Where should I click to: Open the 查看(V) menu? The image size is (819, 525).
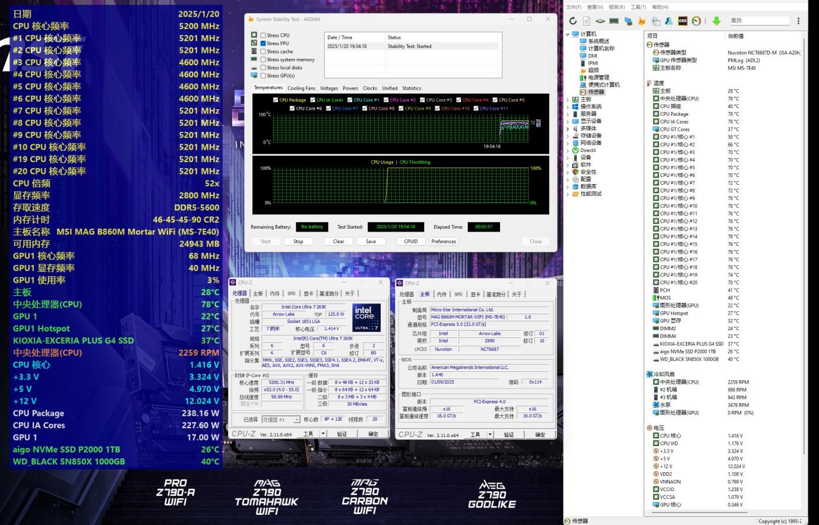(x=595, y=7)
